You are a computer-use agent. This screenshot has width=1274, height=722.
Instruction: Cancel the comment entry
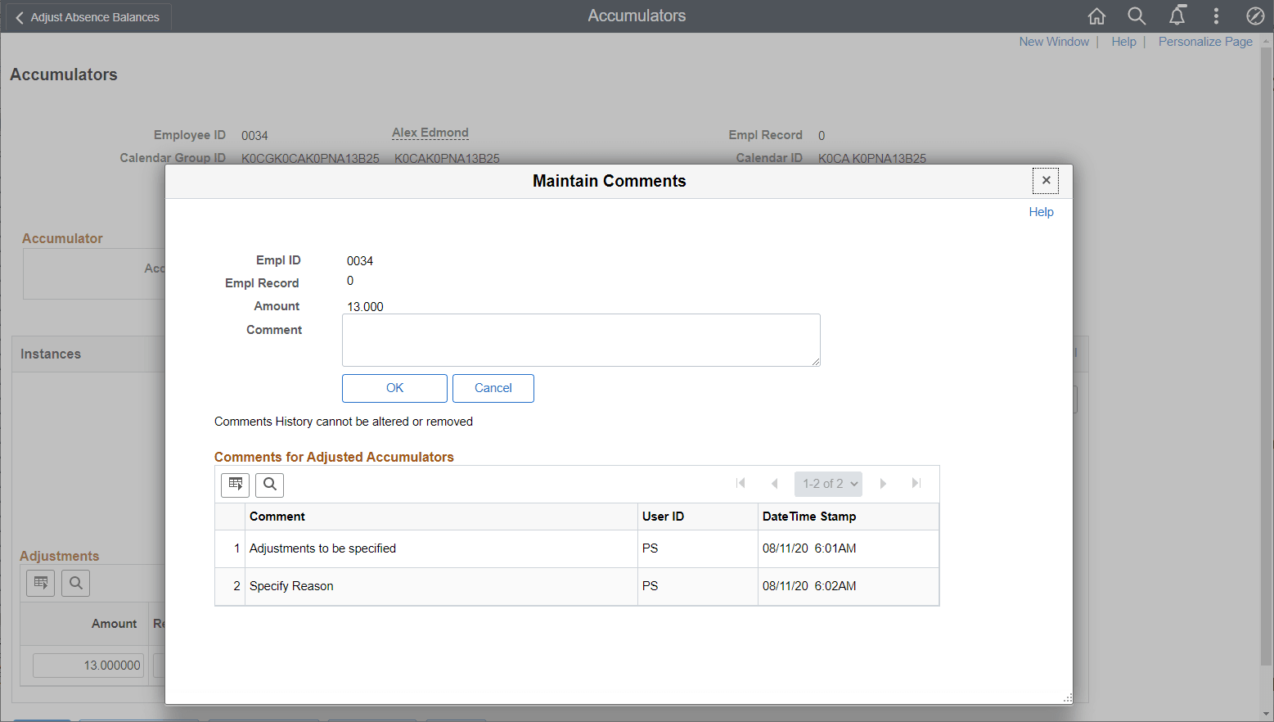493,388
